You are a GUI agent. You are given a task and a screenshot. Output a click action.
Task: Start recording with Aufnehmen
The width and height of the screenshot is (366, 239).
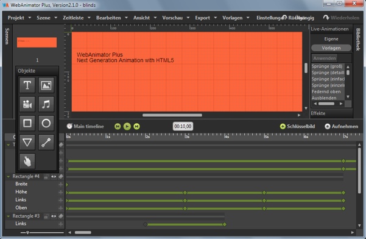click(342, 126)
